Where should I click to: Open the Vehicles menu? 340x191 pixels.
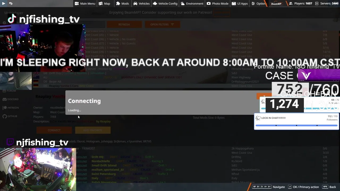click(x=142, y=3)
